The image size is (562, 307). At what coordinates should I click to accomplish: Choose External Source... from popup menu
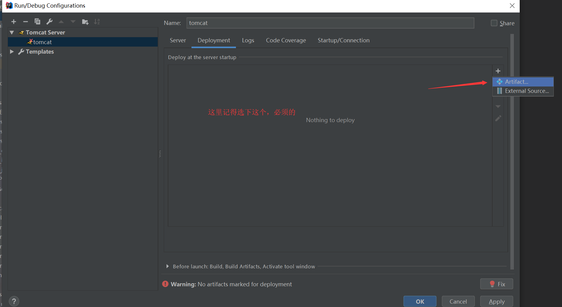click(x=523, y=91)
